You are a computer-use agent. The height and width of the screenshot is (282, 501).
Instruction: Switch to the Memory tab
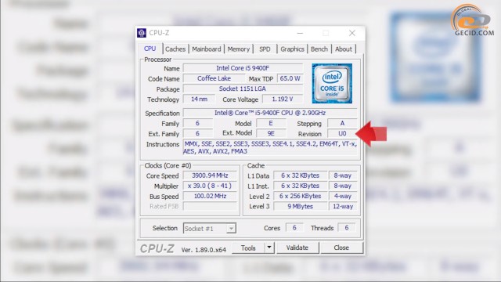[238, 49]
